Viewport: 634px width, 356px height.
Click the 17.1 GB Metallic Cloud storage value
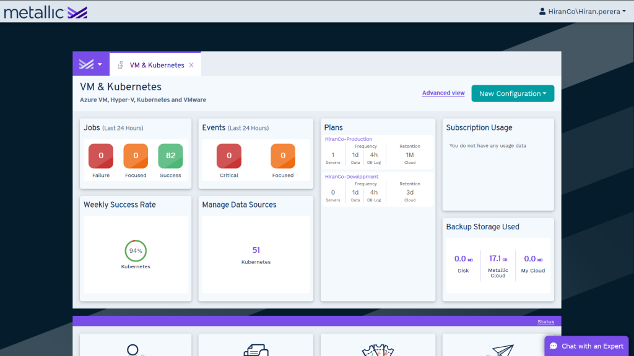click(x=498, y=258)
